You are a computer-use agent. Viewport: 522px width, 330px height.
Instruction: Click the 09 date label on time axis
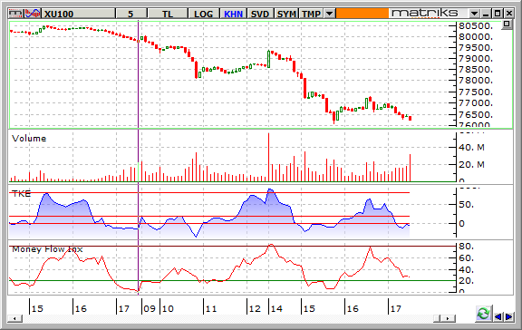[150, 308]
